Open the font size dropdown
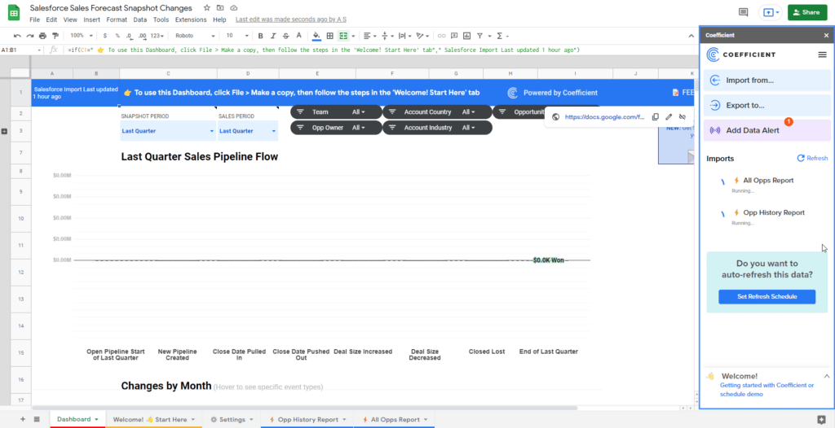Image resolution: width=835 pixels, height=428 pixels. (x=237, y=36)
